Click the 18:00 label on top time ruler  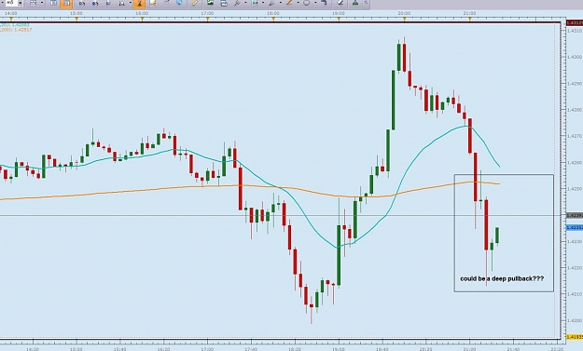(273, 13)
